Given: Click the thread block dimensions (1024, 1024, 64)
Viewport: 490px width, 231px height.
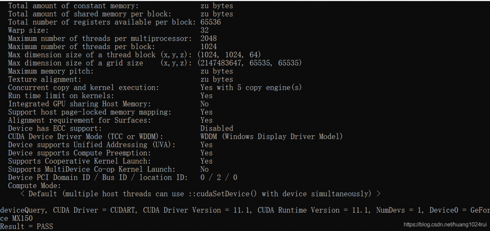Looking at the screenshot, I should click(229, 55).
